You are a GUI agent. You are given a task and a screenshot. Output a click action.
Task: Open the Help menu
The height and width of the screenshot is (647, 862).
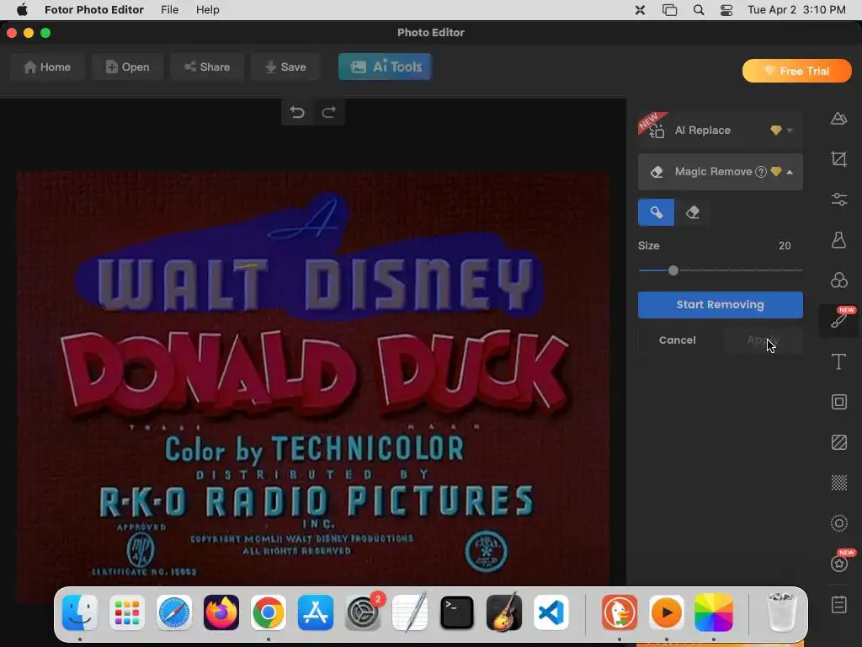[x=207, y=10]
